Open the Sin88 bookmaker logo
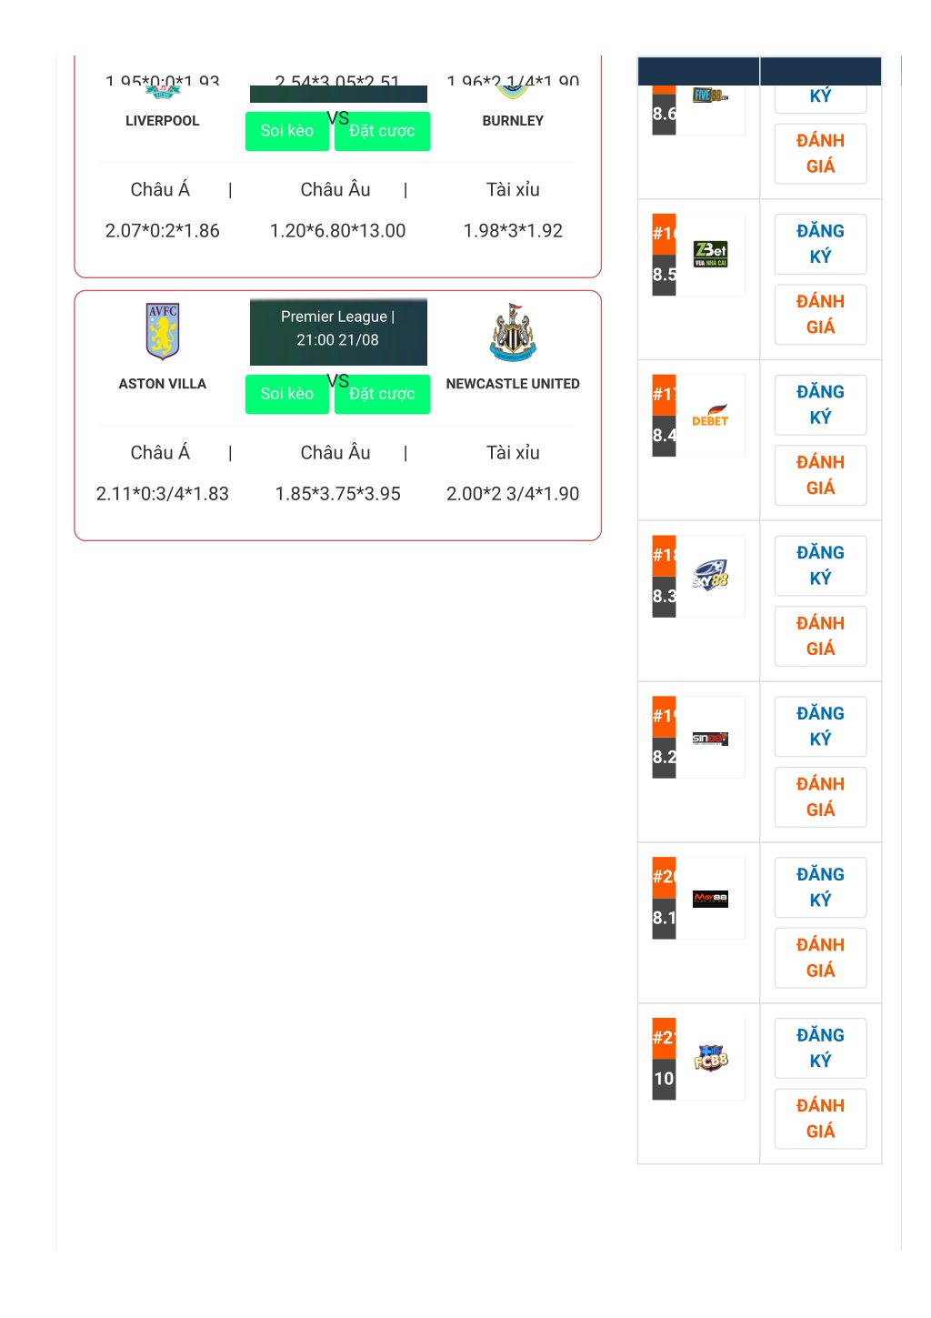 tap(710, 738)
